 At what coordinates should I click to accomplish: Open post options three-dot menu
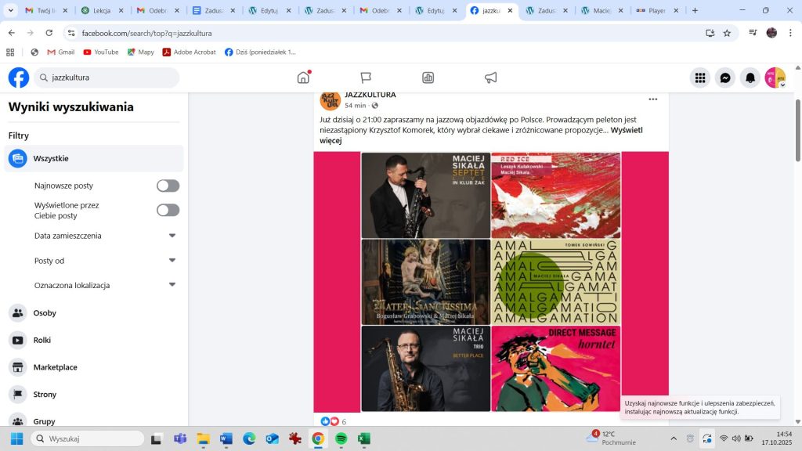pyautogui.click(x=652, y=99)
